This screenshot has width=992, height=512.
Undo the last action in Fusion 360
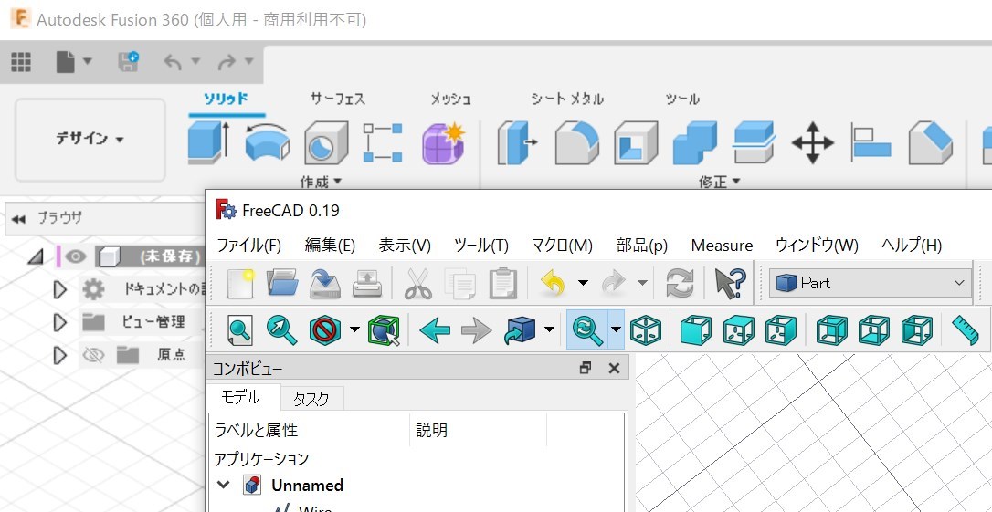pos(174,62)
